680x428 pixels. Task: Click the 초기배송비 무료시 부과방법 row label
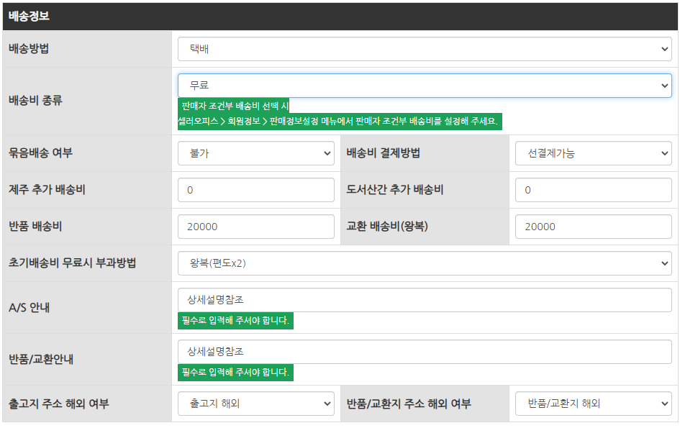pos(73,263)
